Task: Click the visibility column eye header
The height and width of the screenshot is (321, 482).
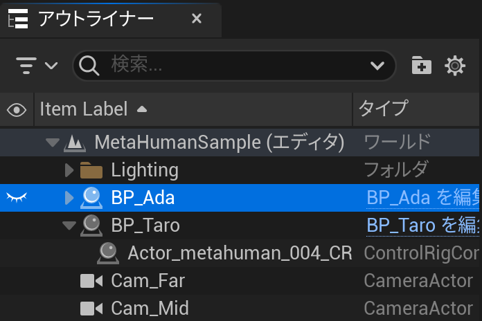Action: (x=17, y=109)
